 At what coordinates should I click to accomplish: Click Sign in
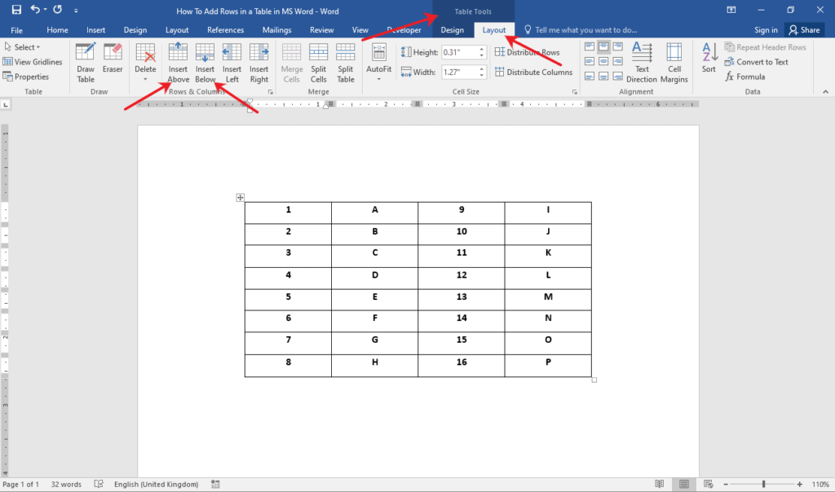coord(766,30)
